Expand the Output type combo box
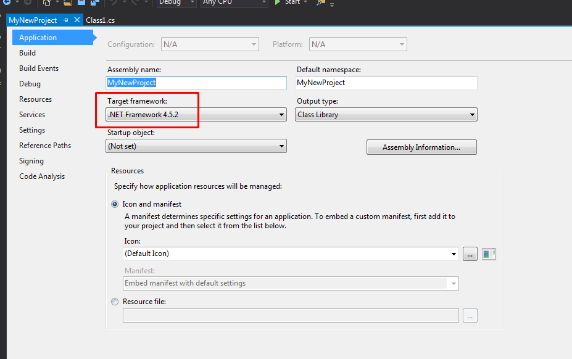 point(386,115)
